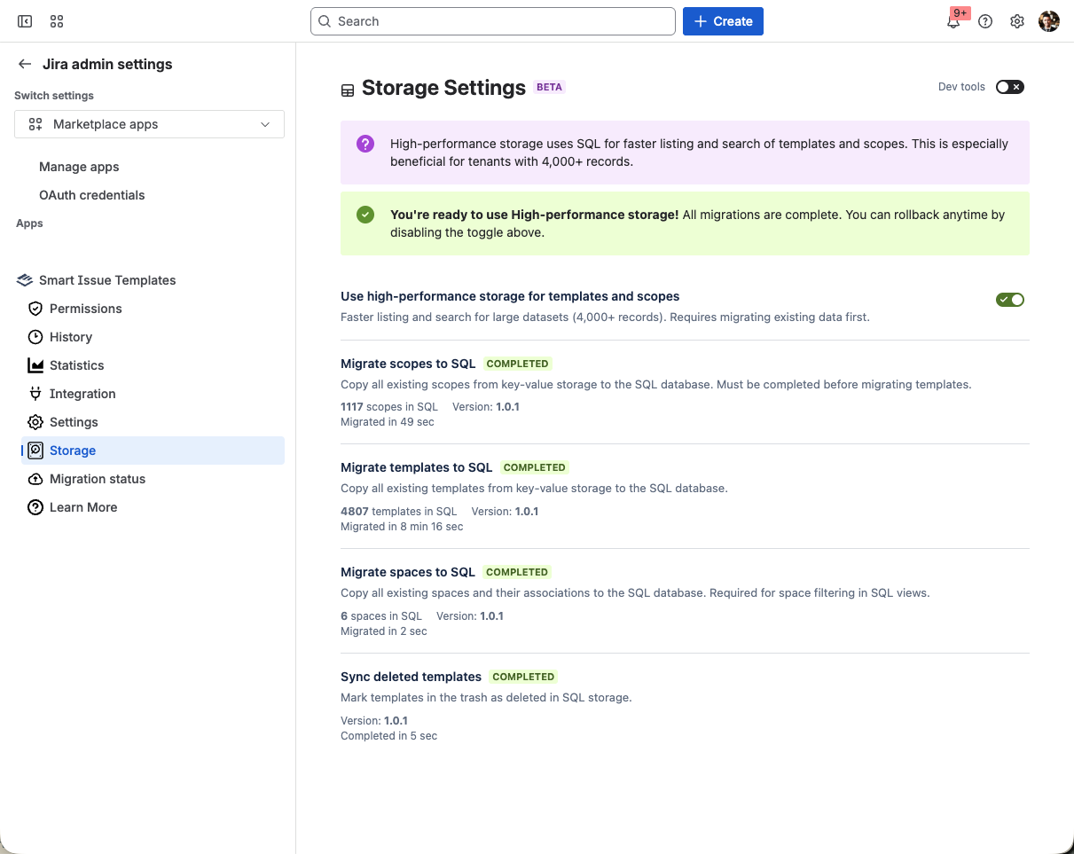Click the "Apps" section label in sidebar

[x=29, y=223]
